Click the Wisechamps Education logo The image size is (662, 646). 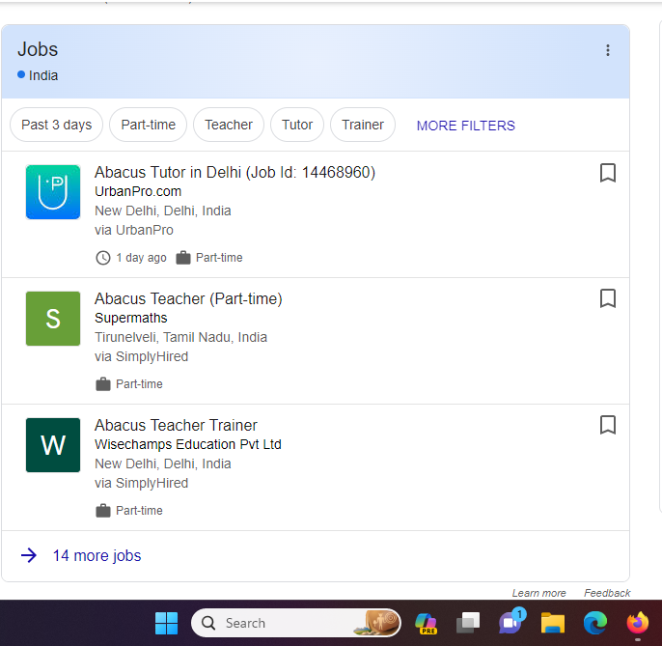(x=53, y=445)
